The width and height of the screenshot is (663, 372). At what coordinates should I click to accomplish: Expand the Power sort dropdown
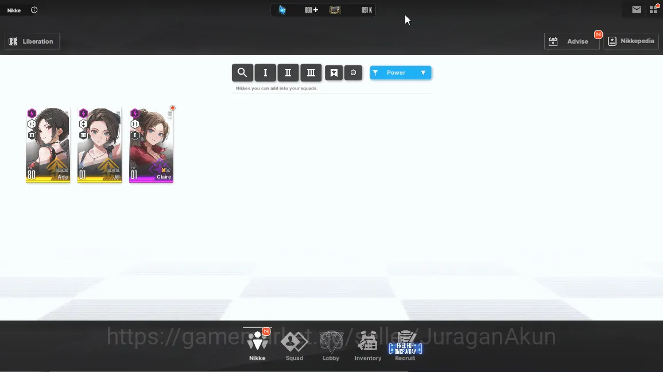[401, 73]
